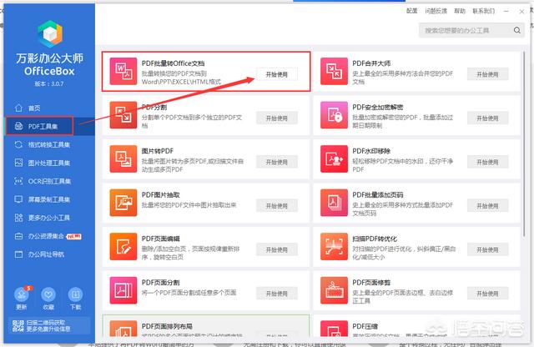Click the PDF水印移除 icon

[x=334, y=159]
